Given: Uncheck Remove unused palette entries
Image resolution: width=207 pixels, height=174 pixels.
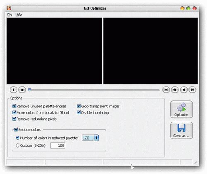Looking at the screenshot, I should [14, 106].
